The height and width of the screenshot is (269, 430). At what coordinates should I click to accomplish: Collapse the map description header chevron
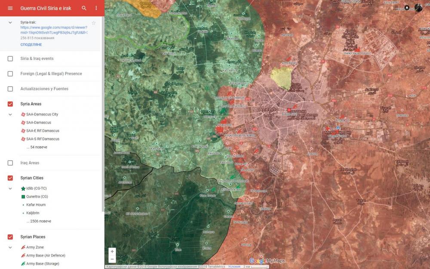(x=10, y=22)
